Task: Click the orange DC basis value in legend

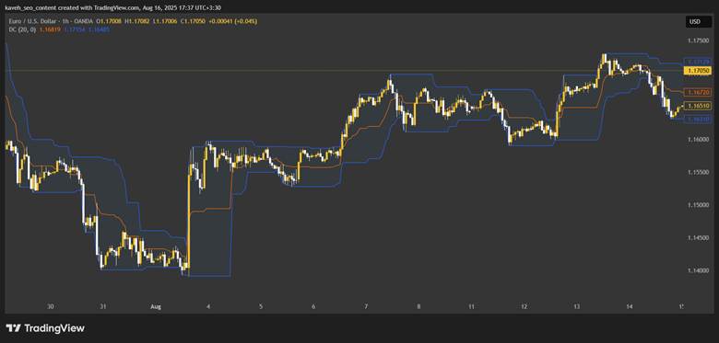Action: point(50,29)
